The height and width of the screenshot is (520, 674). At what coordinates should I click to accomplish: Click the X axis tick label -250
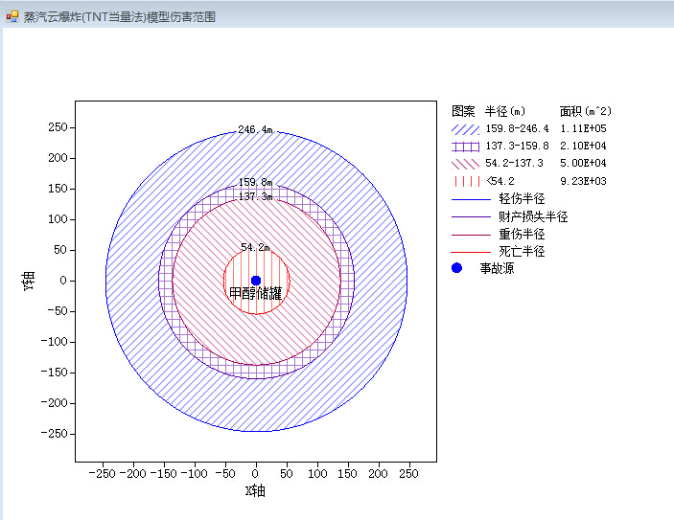point(103,474)
